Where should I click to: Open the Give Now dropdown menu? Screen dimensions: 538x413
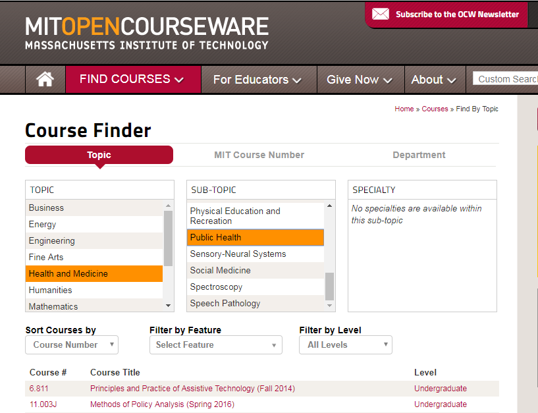(x=360, y=80)
